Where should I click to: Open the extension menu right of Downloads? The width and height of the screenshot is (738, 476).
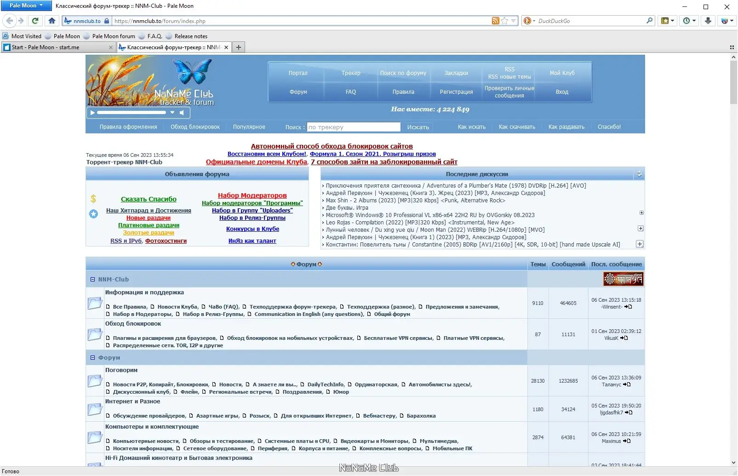pos(726,21)
